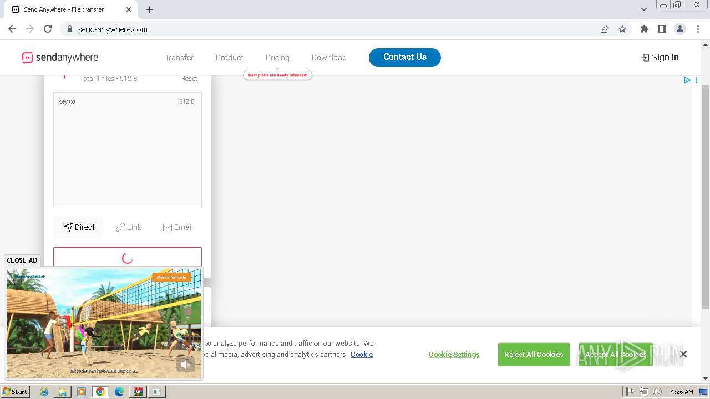710x399 pixels.
Task: Switch to the Email tab
Action: 178,227
